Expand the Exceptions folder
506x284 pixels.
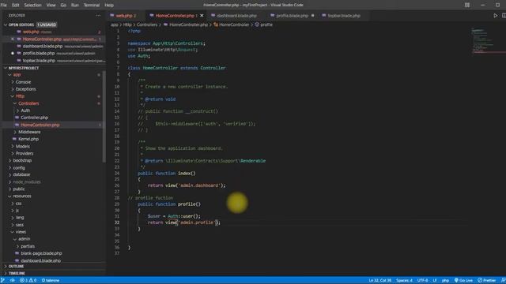(x=13, y=89)
